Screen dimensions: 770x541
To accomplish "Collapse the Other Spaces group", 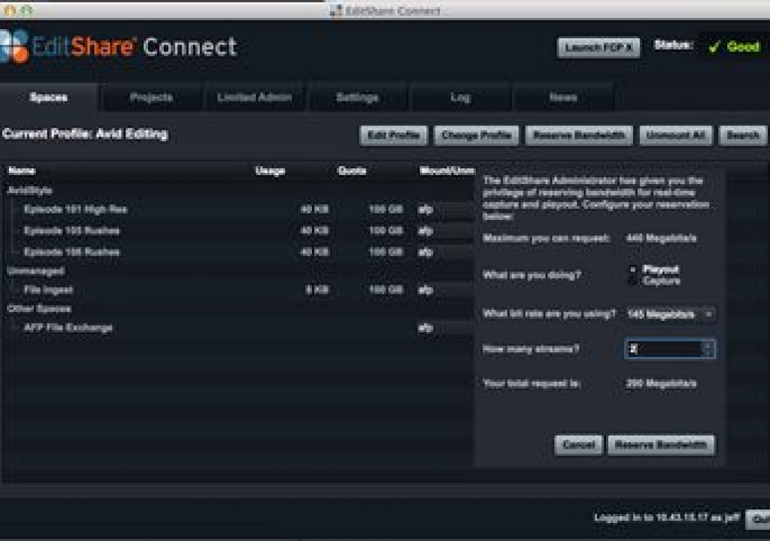I will pyautogui.click(x=39, y=308).
